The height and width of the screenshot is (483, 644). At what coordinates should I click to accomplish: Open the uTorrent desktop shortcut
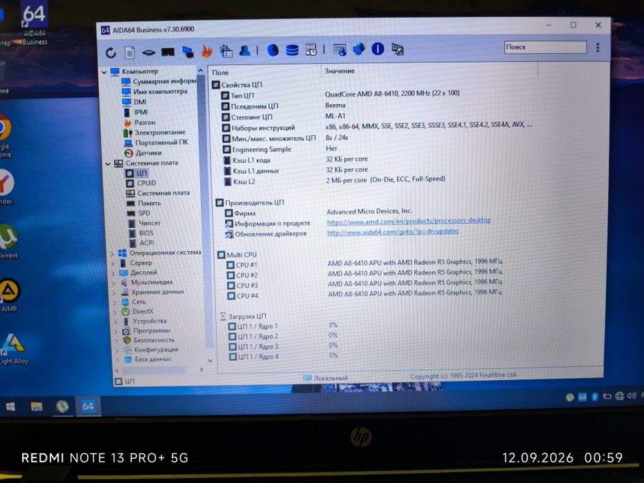point(8,241)
